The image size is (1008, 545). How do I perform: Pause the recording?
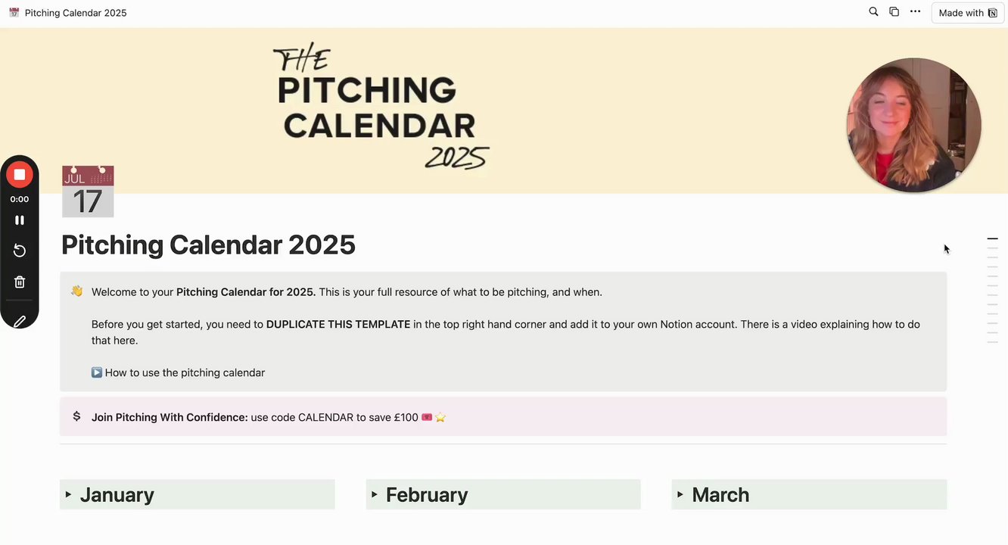pyautogui.click(x=20, y=220)
